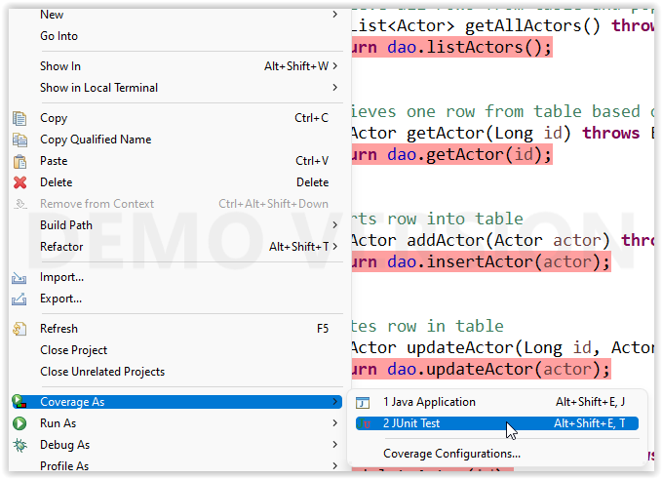Click the Debug As bug icon
This screenshot has height=479, width=662.
[19, 445]
